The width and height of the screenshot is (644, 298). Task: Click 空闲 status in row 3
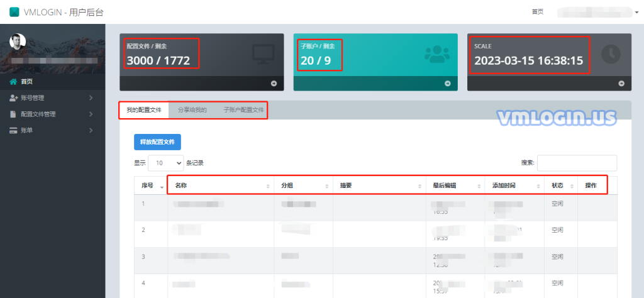[x=557, y=257]
